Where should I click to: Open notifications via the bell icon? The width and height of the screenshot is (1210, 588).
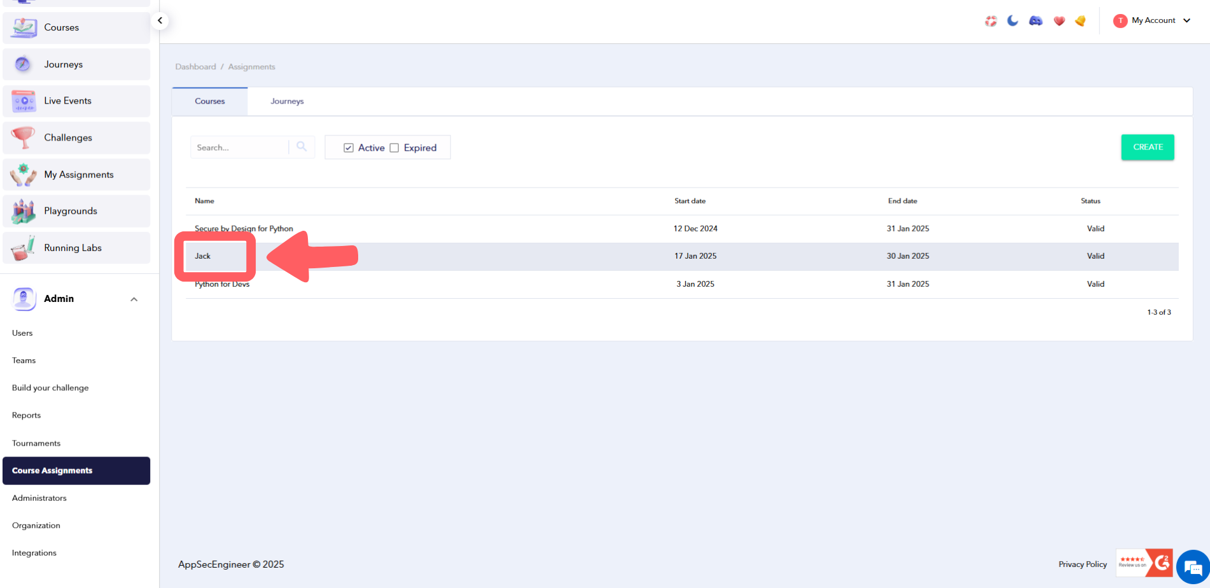1080,21
